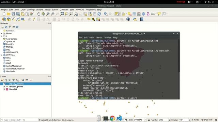Image resolution: width=218 pixels, height=122 pixels.
Task: Toggle visibility of Marsabit layer
Action: [x=4, y=89]
